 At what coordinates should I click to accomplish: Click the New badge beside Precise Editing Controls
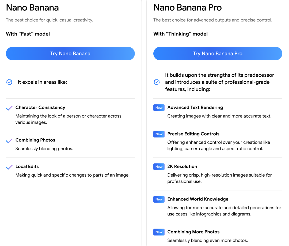pyautogui.click(x=159, y=134)
